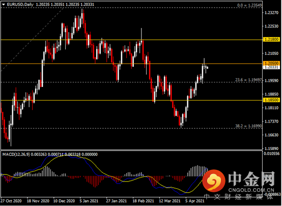Click the MACD(12,26,9) indicator label
Viewport: 282px width, 206px height.
(x=16, y=154)
